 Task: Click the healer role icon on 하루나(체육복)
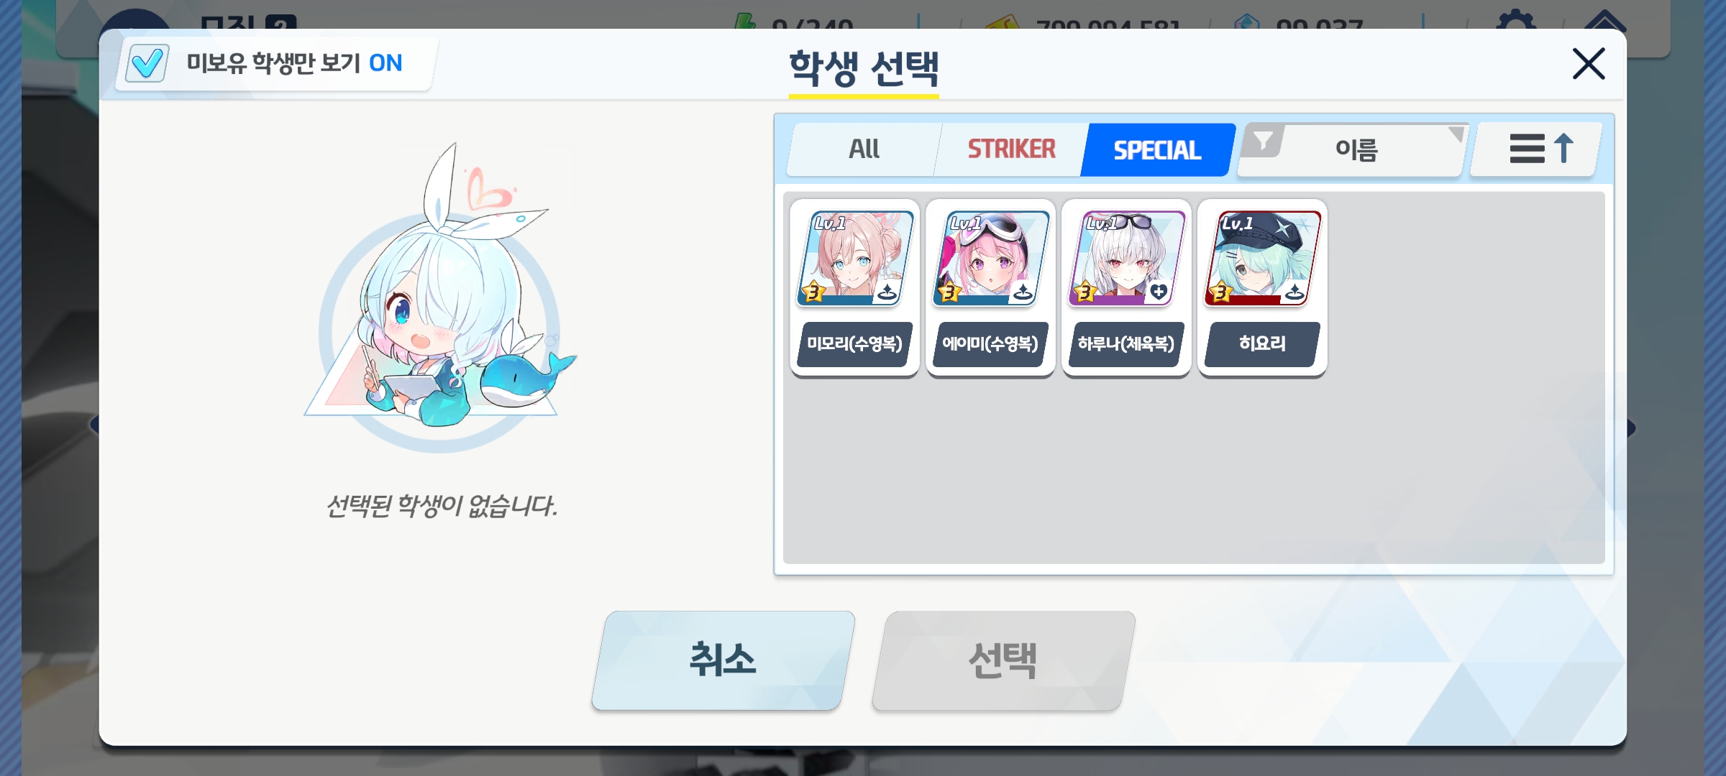click(1159, 292)
